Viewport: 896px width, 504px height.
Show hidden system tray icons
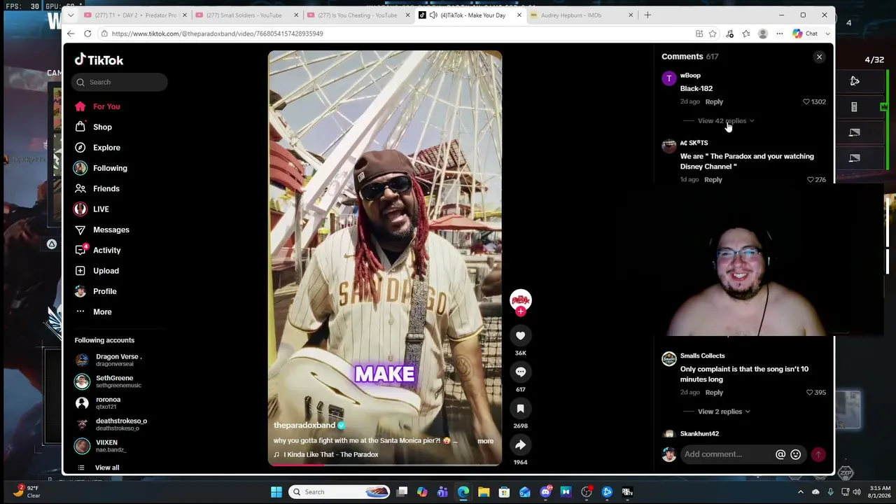(801, 492)
